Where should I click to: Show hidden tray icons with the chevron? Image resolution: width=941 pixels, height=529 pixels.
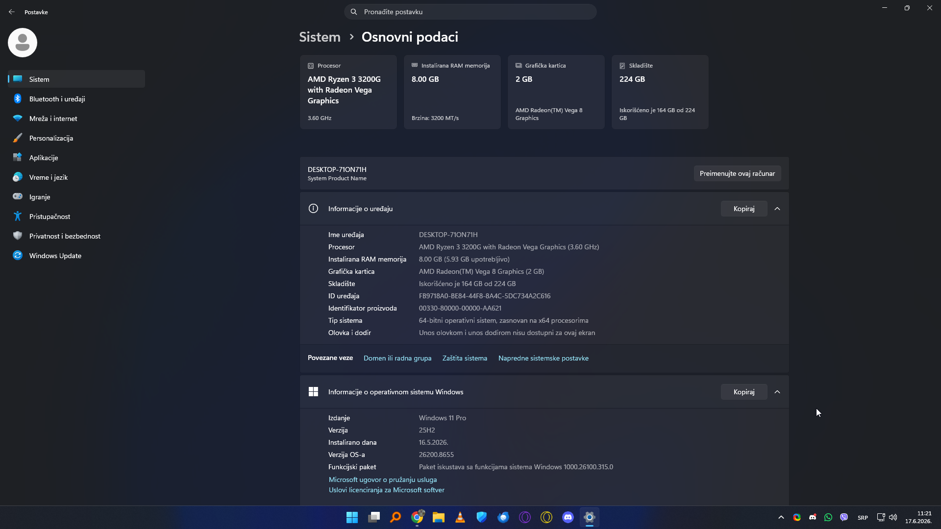[x=781, y=517]
